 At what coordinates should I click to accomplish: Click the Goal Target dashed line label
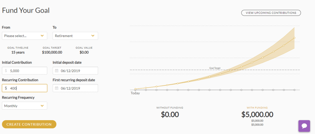(215, 68)
